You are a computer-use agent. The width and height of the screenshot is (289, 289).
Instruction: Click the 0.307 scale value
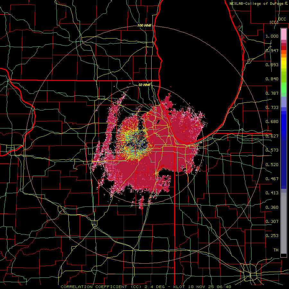[x=272, y=222]
